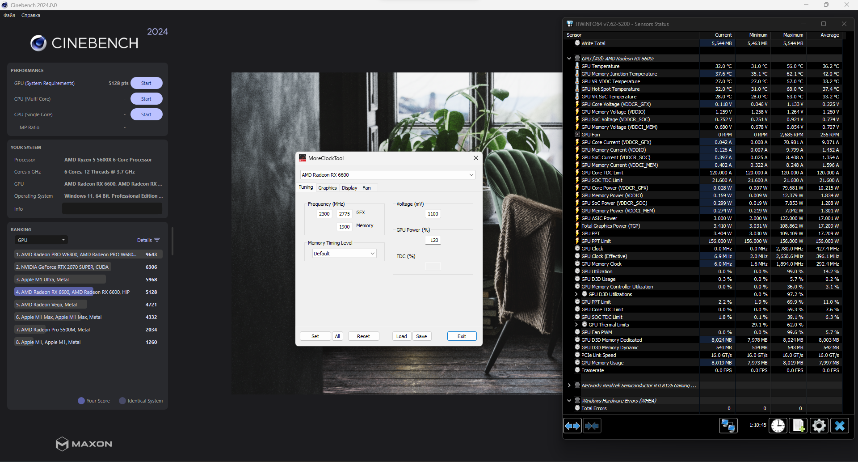Open the Файл menu in Cinebench

[x=9, y=15]
